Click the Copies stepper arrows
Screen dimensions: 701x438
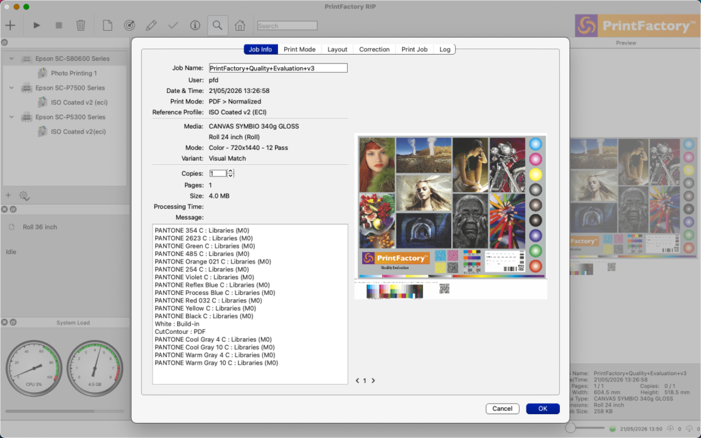coord(230,173)
